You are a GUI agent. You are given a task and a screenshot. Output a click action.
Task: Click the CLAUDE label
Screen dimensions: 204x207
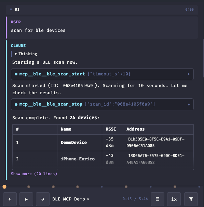click(x=18, y=46)
